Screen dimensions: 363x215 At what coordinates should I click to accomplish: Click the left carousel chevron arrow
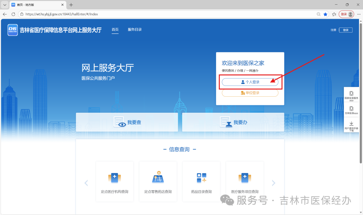coord(86,183)
